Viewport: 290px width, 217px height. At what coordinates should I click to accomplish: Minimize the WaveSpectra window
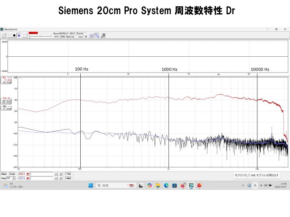[267, 29]
